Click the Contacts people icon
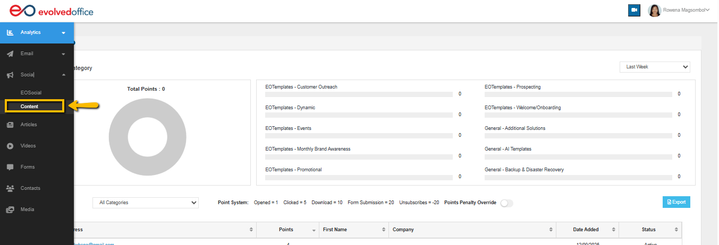This screenshot has width=719, height=245. coord(10,188)
